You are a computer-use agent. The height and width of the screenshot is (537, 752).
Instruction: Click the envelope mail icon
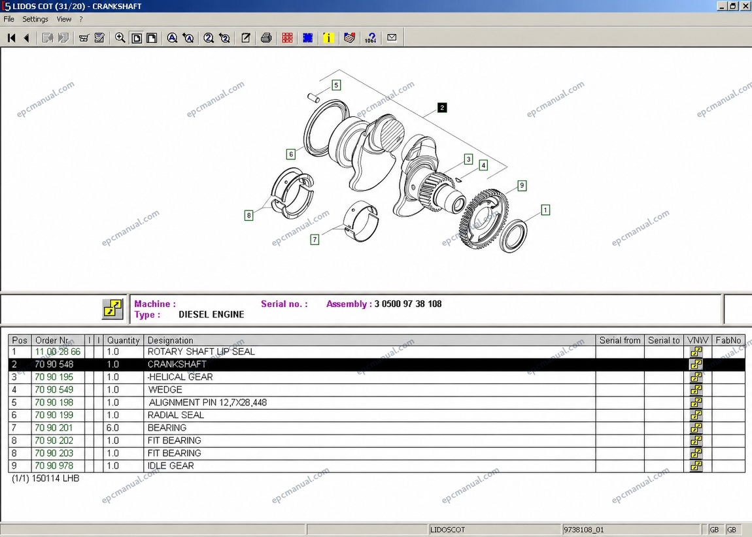(x=392, y=37)
